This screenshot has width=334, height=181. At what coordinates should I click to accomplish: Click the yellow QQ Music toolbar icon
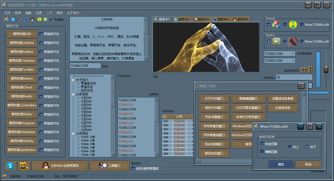(39, 19)
